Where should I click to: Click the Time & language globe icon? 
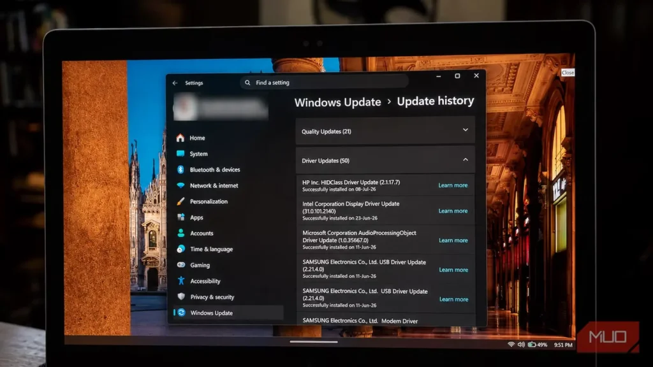point(180,249)
